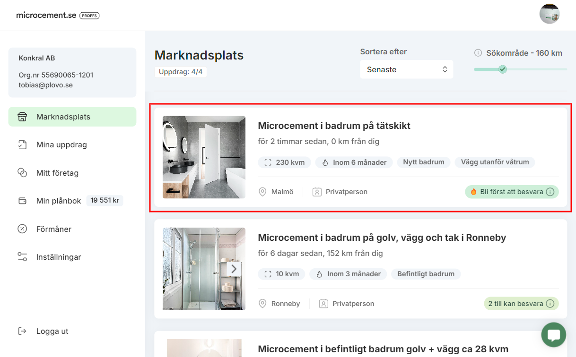Click the Marknadsplats shop icon

pyautogui.click(x=22, y=117)
